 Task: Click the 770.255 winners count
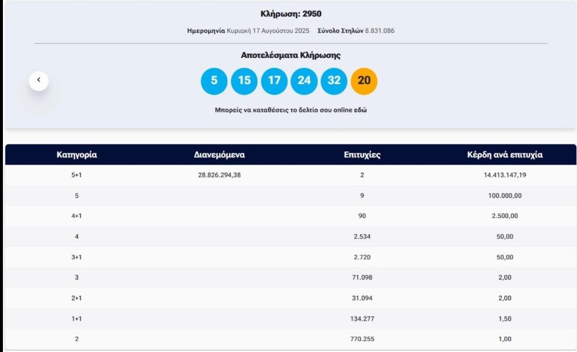point(362,339)
